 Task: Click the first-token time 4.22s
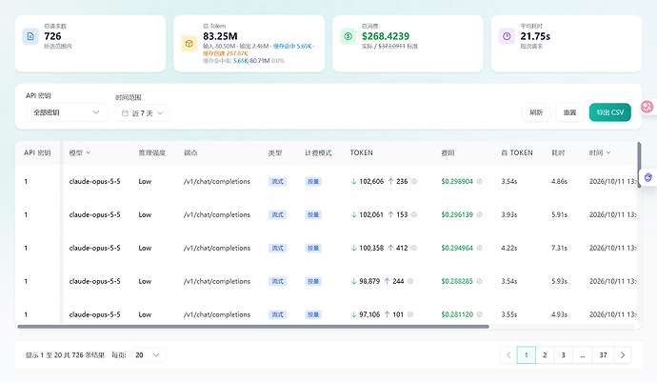[x=509, y=248]
